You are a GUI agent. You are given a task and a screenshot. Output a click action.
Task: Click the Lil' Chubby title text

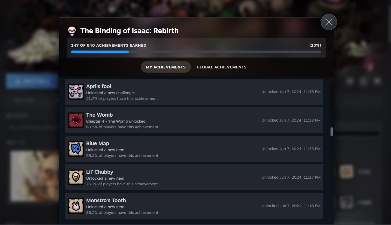click(x=100, y=172)
